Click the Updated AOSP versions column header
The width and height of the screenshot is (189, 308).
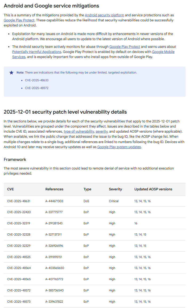coord(153,189)
